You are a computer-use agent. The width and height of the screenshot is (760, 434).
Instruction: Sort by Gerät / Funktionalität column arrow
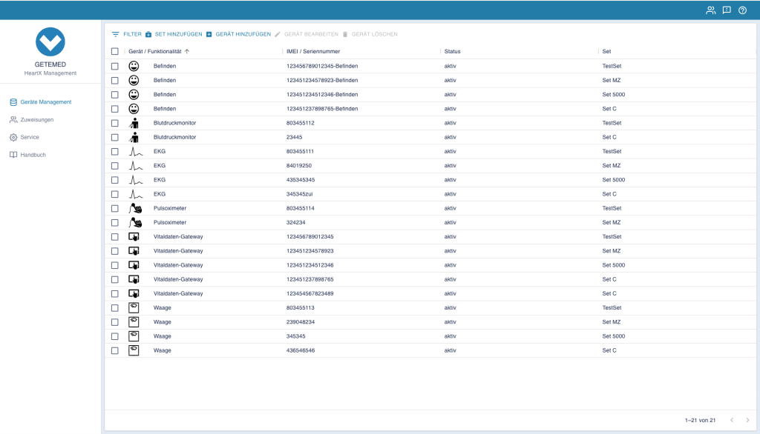pyautogui.click(x=187, y=51)
